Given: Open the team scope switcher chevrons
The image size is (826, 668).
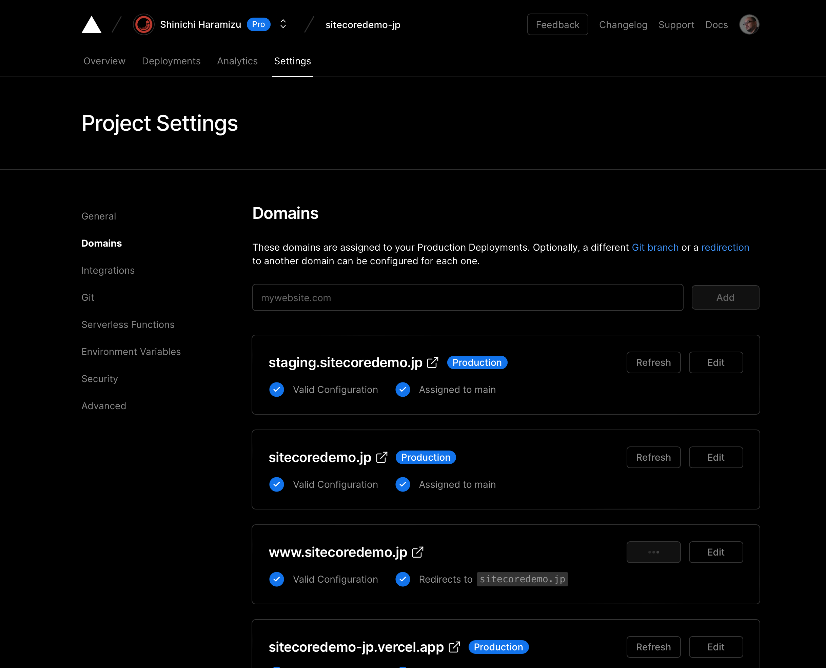Looking at the screenshot, I should tap(283, 24).
